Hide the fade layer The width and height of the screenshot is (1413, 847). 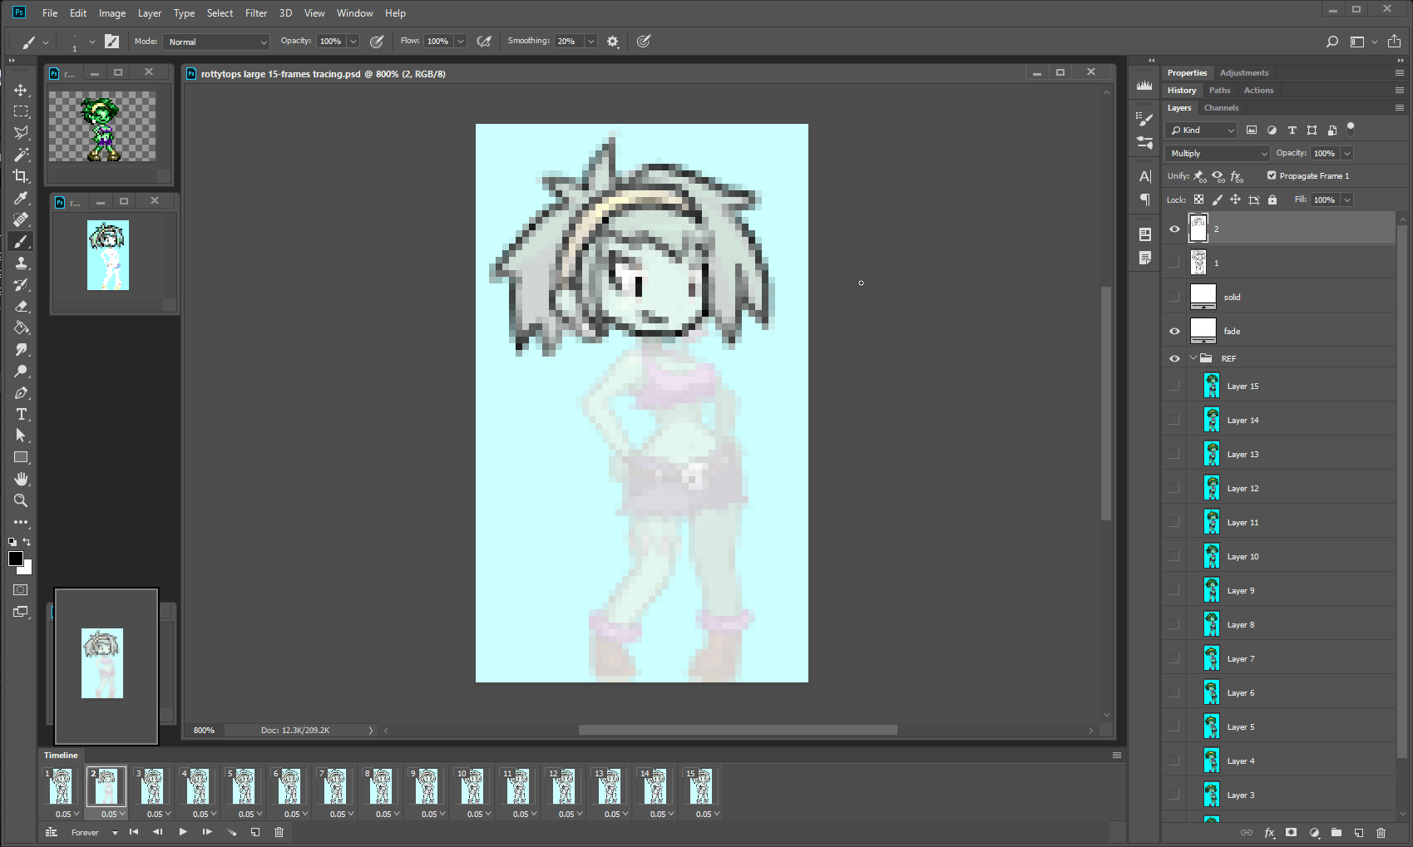coord(1174,331)
